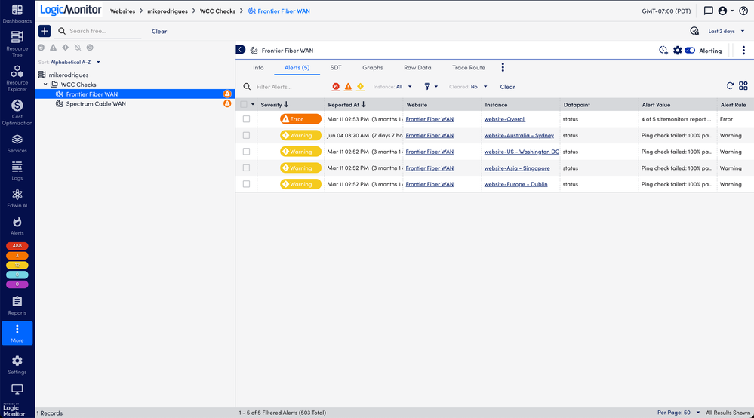Open Dashboards in the sidebar
The width and height of the screenshot is (754, 418).
(x=17, y=14)
